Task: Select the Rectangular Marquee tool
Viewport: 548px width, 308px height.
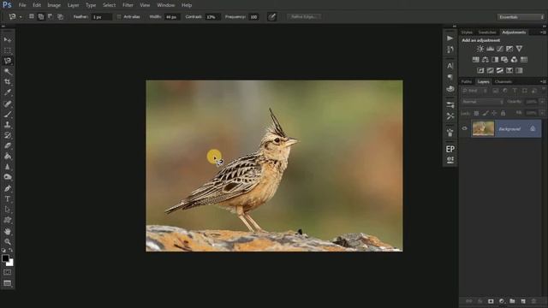Action: 8,50
